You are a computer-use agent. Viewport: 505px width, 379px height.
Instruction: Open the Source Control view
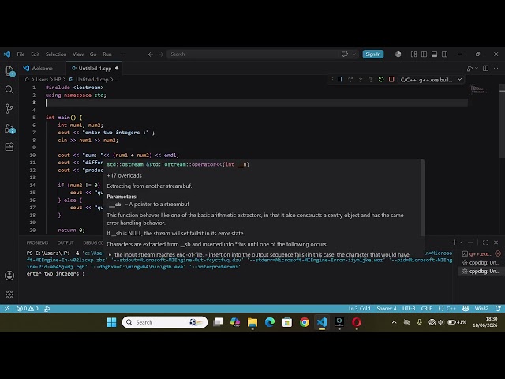(x=9, y=109)
